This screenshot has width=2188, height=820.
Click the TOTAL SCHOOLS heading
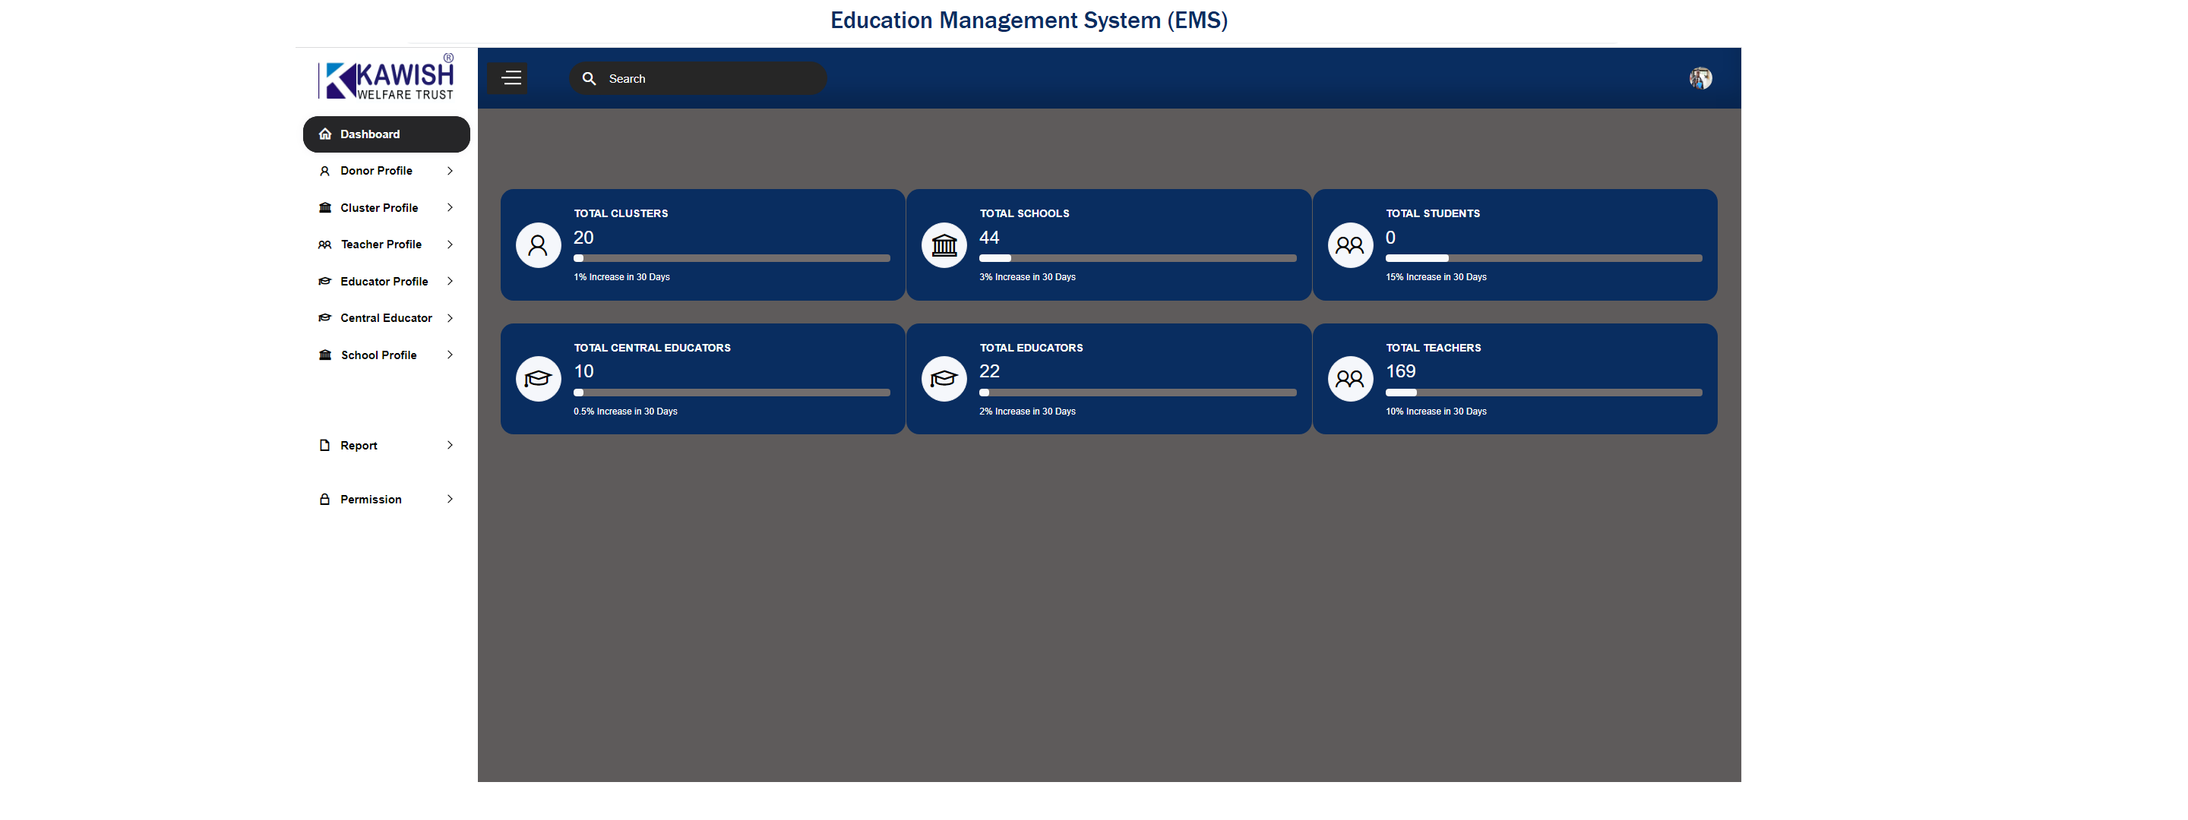[x=1024, y=214]
